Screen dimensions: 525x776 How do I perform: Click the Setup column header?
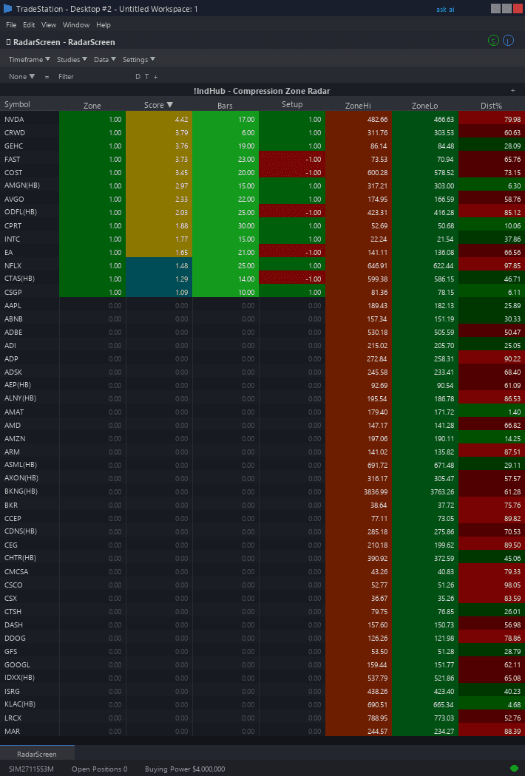(x=292, y=104)
